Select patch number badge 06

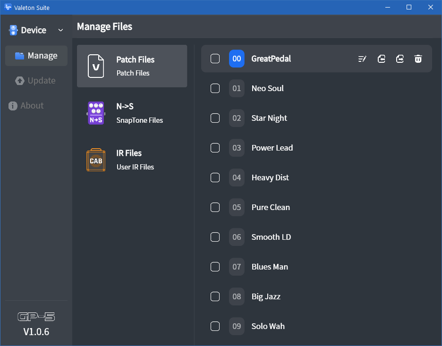tap(237, 237)
